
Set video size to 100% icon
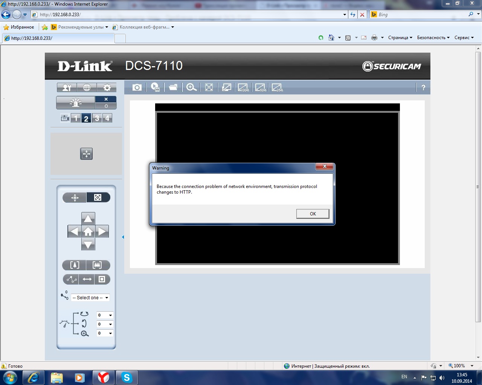click(x=244, y=87)
